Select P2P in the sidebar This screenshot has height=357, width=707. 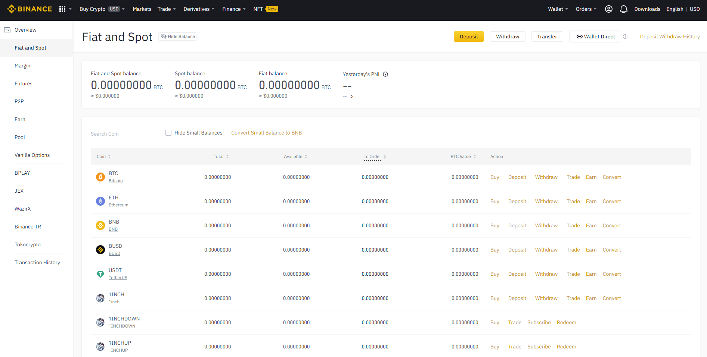point(19,101)
